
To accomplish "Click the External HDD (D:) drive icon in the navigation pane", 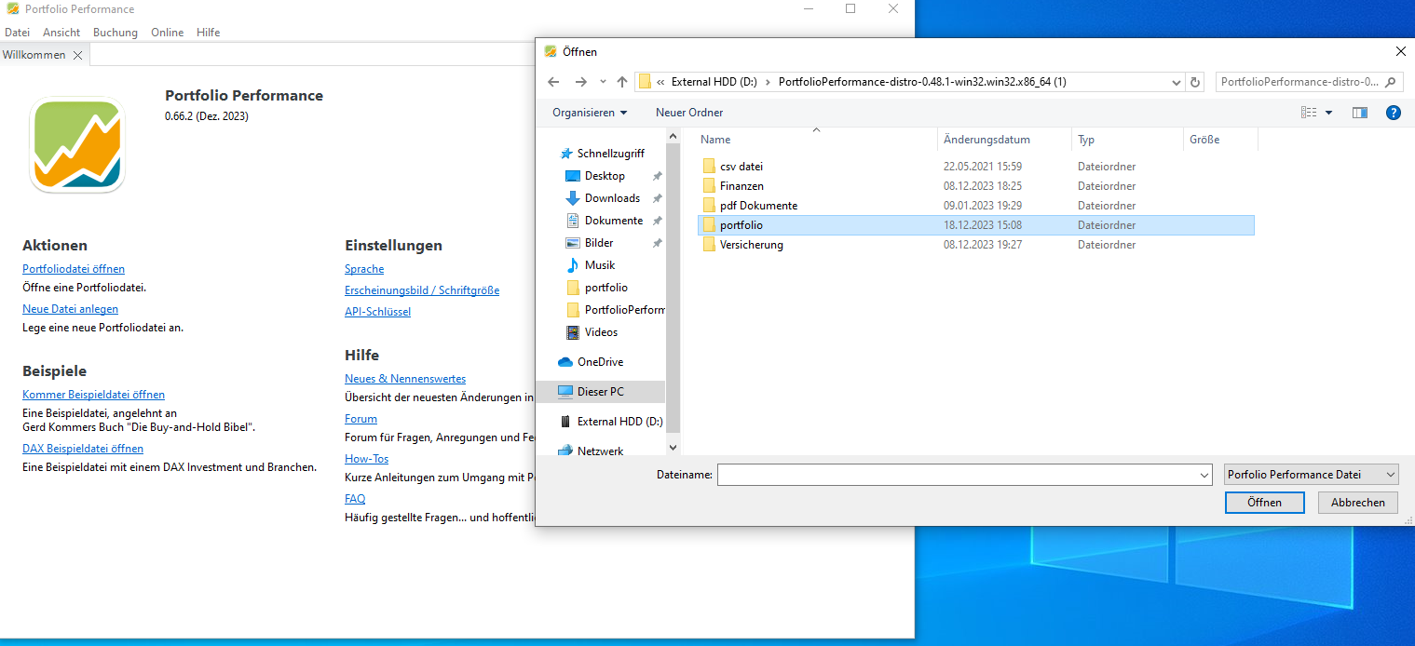I will [565, 422].
